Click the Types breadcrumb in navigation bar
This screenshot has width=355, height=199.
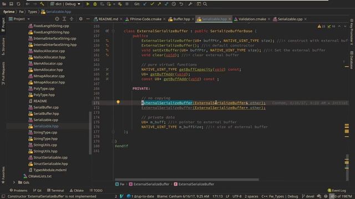32,12
